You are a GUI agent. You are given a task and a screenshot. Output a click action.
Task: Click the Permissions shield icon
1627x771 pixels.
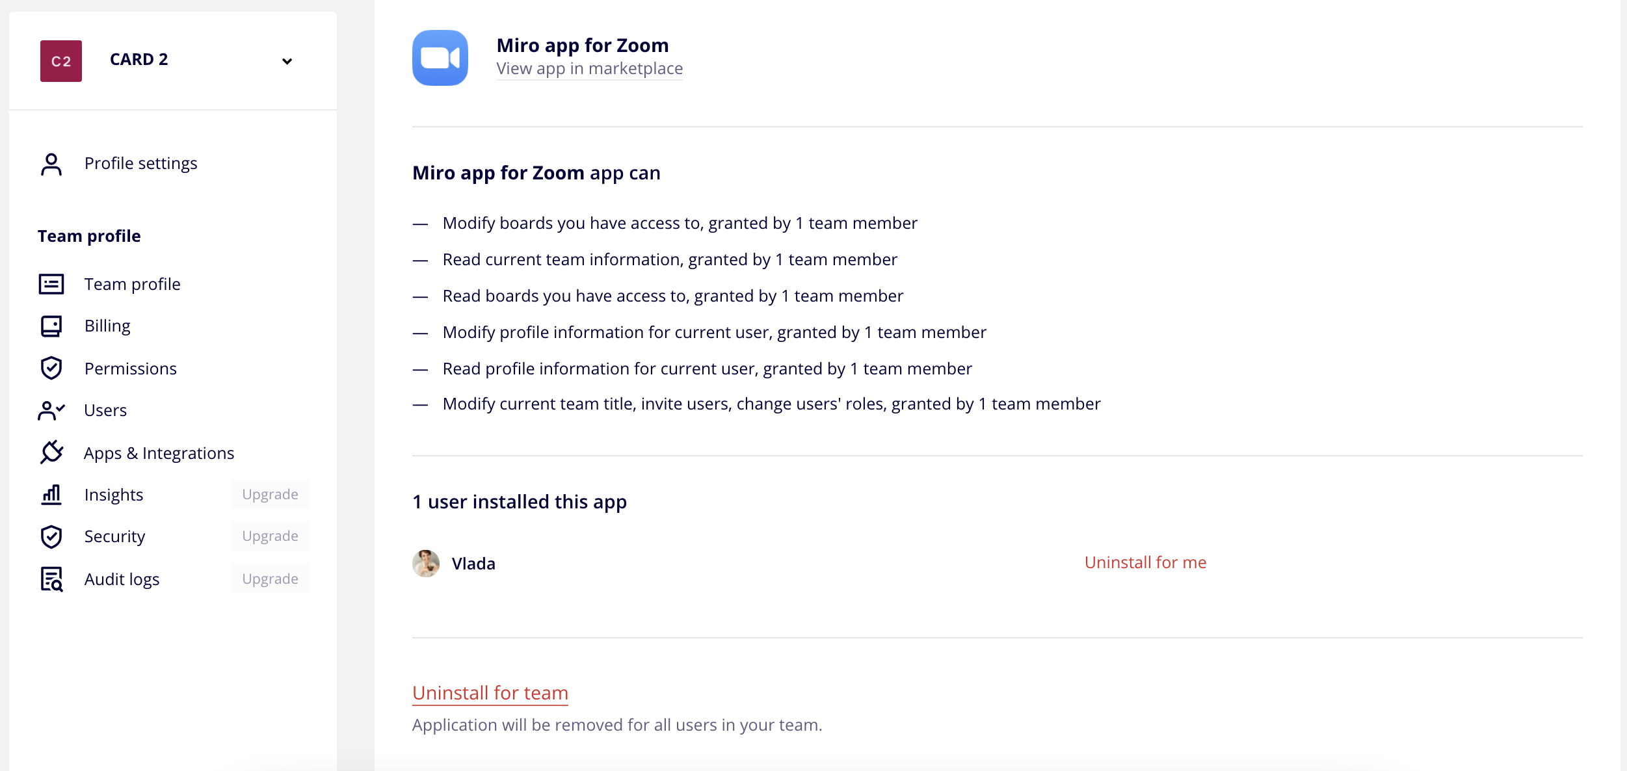(51, 368)
